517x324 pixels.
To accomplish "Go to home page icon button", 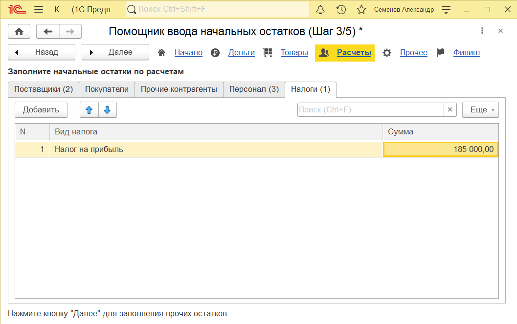I will 19,32.
